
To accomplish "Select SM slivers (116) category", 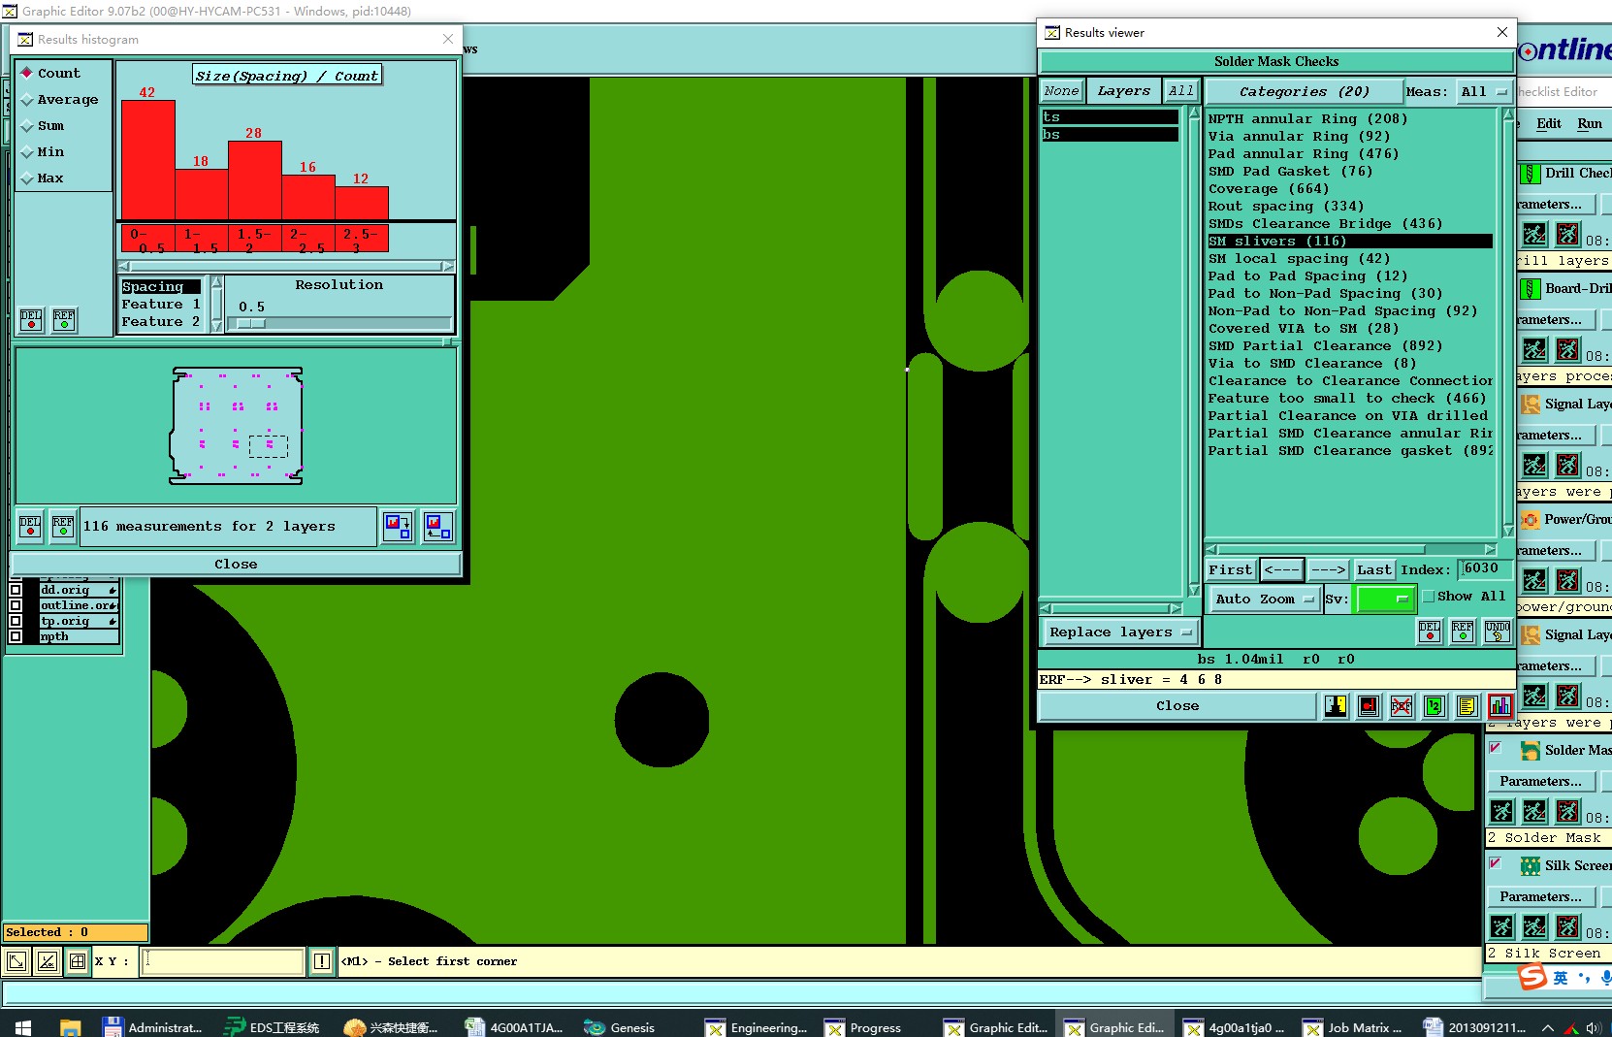I will pos(1350,242).
